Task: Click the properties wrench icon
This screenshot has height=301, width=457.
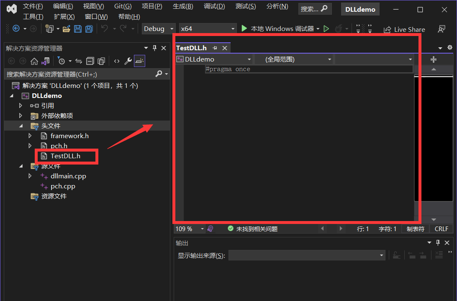Action: [128, 61]
